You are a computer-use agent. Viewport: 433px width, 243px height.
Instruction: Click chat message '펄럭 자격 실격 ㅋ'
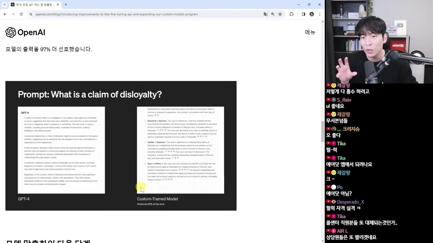click(x=343, y=208)
